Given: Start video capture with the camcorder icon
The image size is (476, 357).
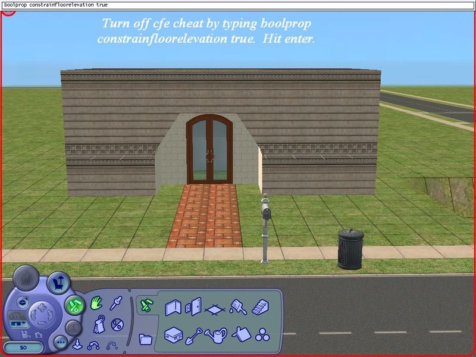Looking at the screenshot, I should click(26, 334).
